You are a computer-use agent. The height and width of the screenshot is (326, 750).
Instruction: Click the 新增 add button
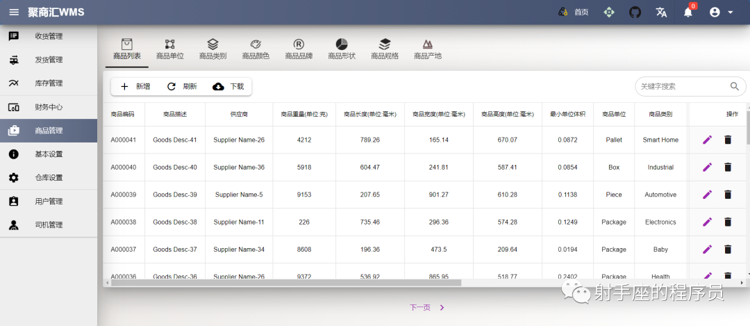click(x=135, y=87)
